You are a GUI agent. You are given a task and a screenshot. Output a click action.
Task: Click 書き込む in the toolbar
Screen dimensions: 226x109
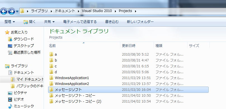pos(112,22)
